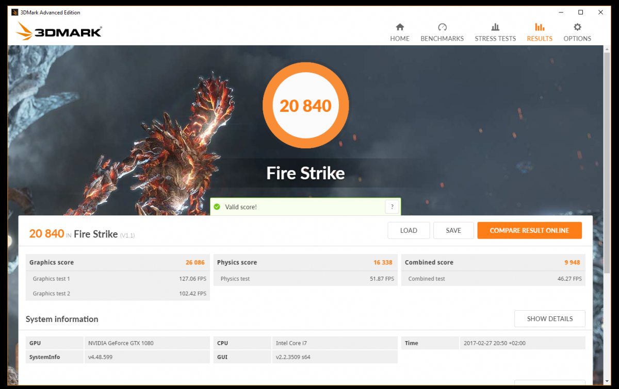The width and height of the screenshot is (619, 389).
Task: Click the bar chart icon above STRESS TESTS
Action: coord(495,27)
